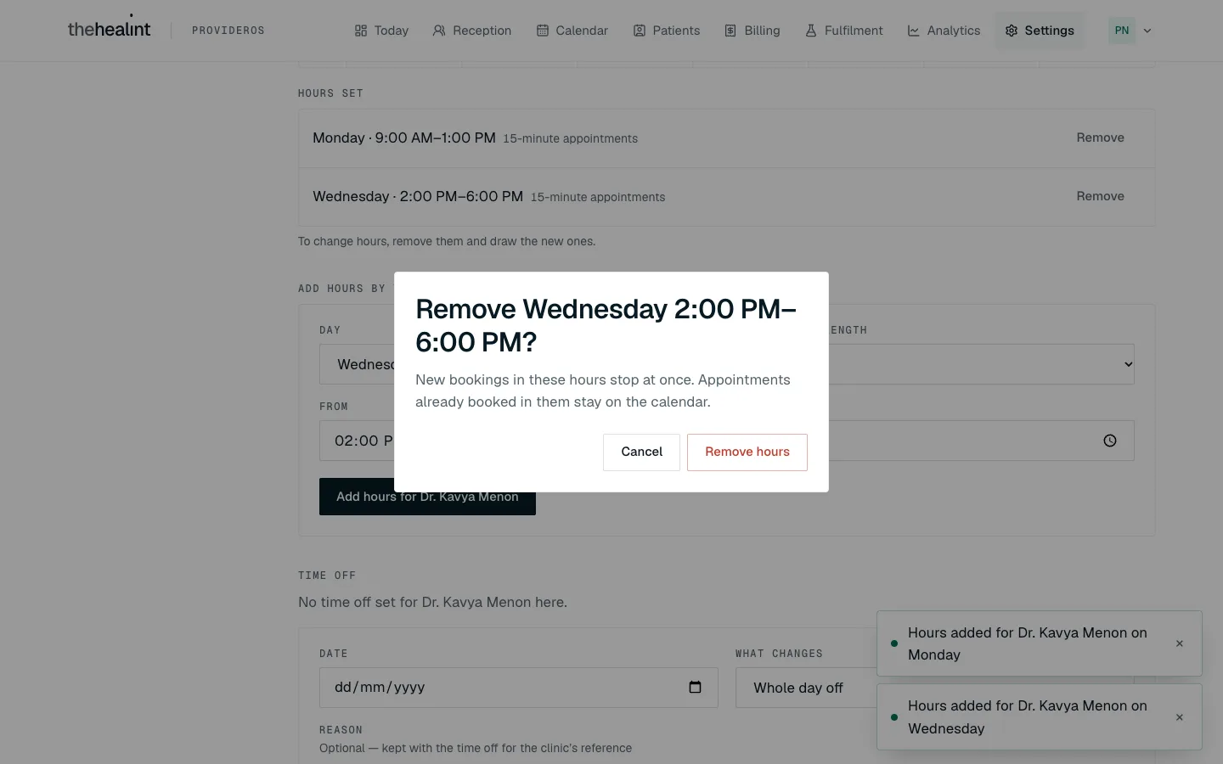The image size is (1223, 764).
Task: Click the From time field 02:00
Action: [357, 441]
